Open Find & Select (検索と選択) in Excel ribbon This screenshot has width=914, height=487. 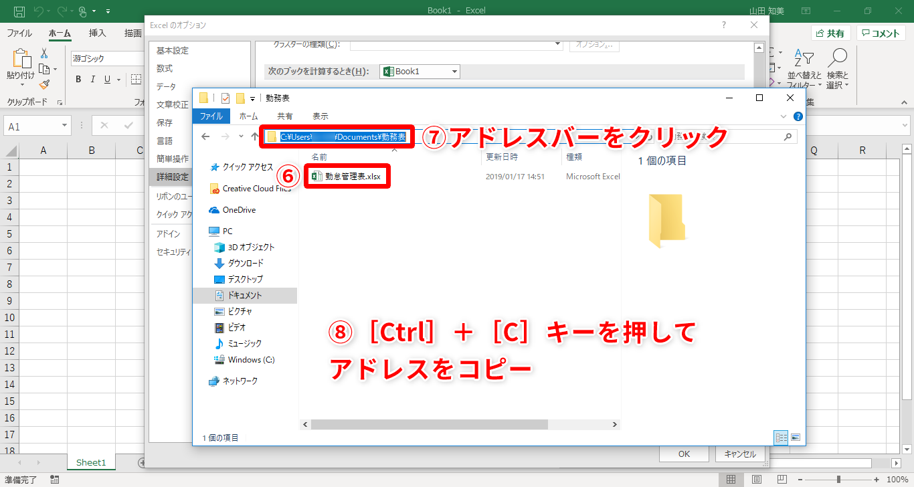pyautogui.click(x=837, y=69)
